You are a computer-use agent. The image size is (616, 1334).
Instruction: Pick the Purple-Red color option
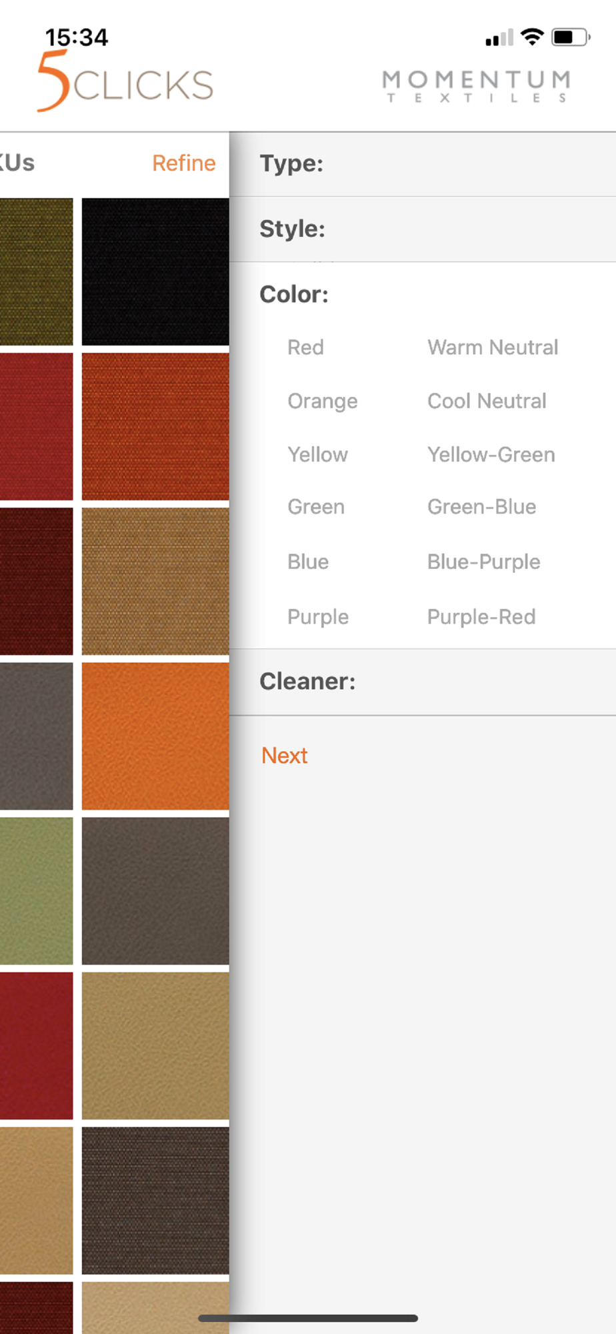coord(481,617)
